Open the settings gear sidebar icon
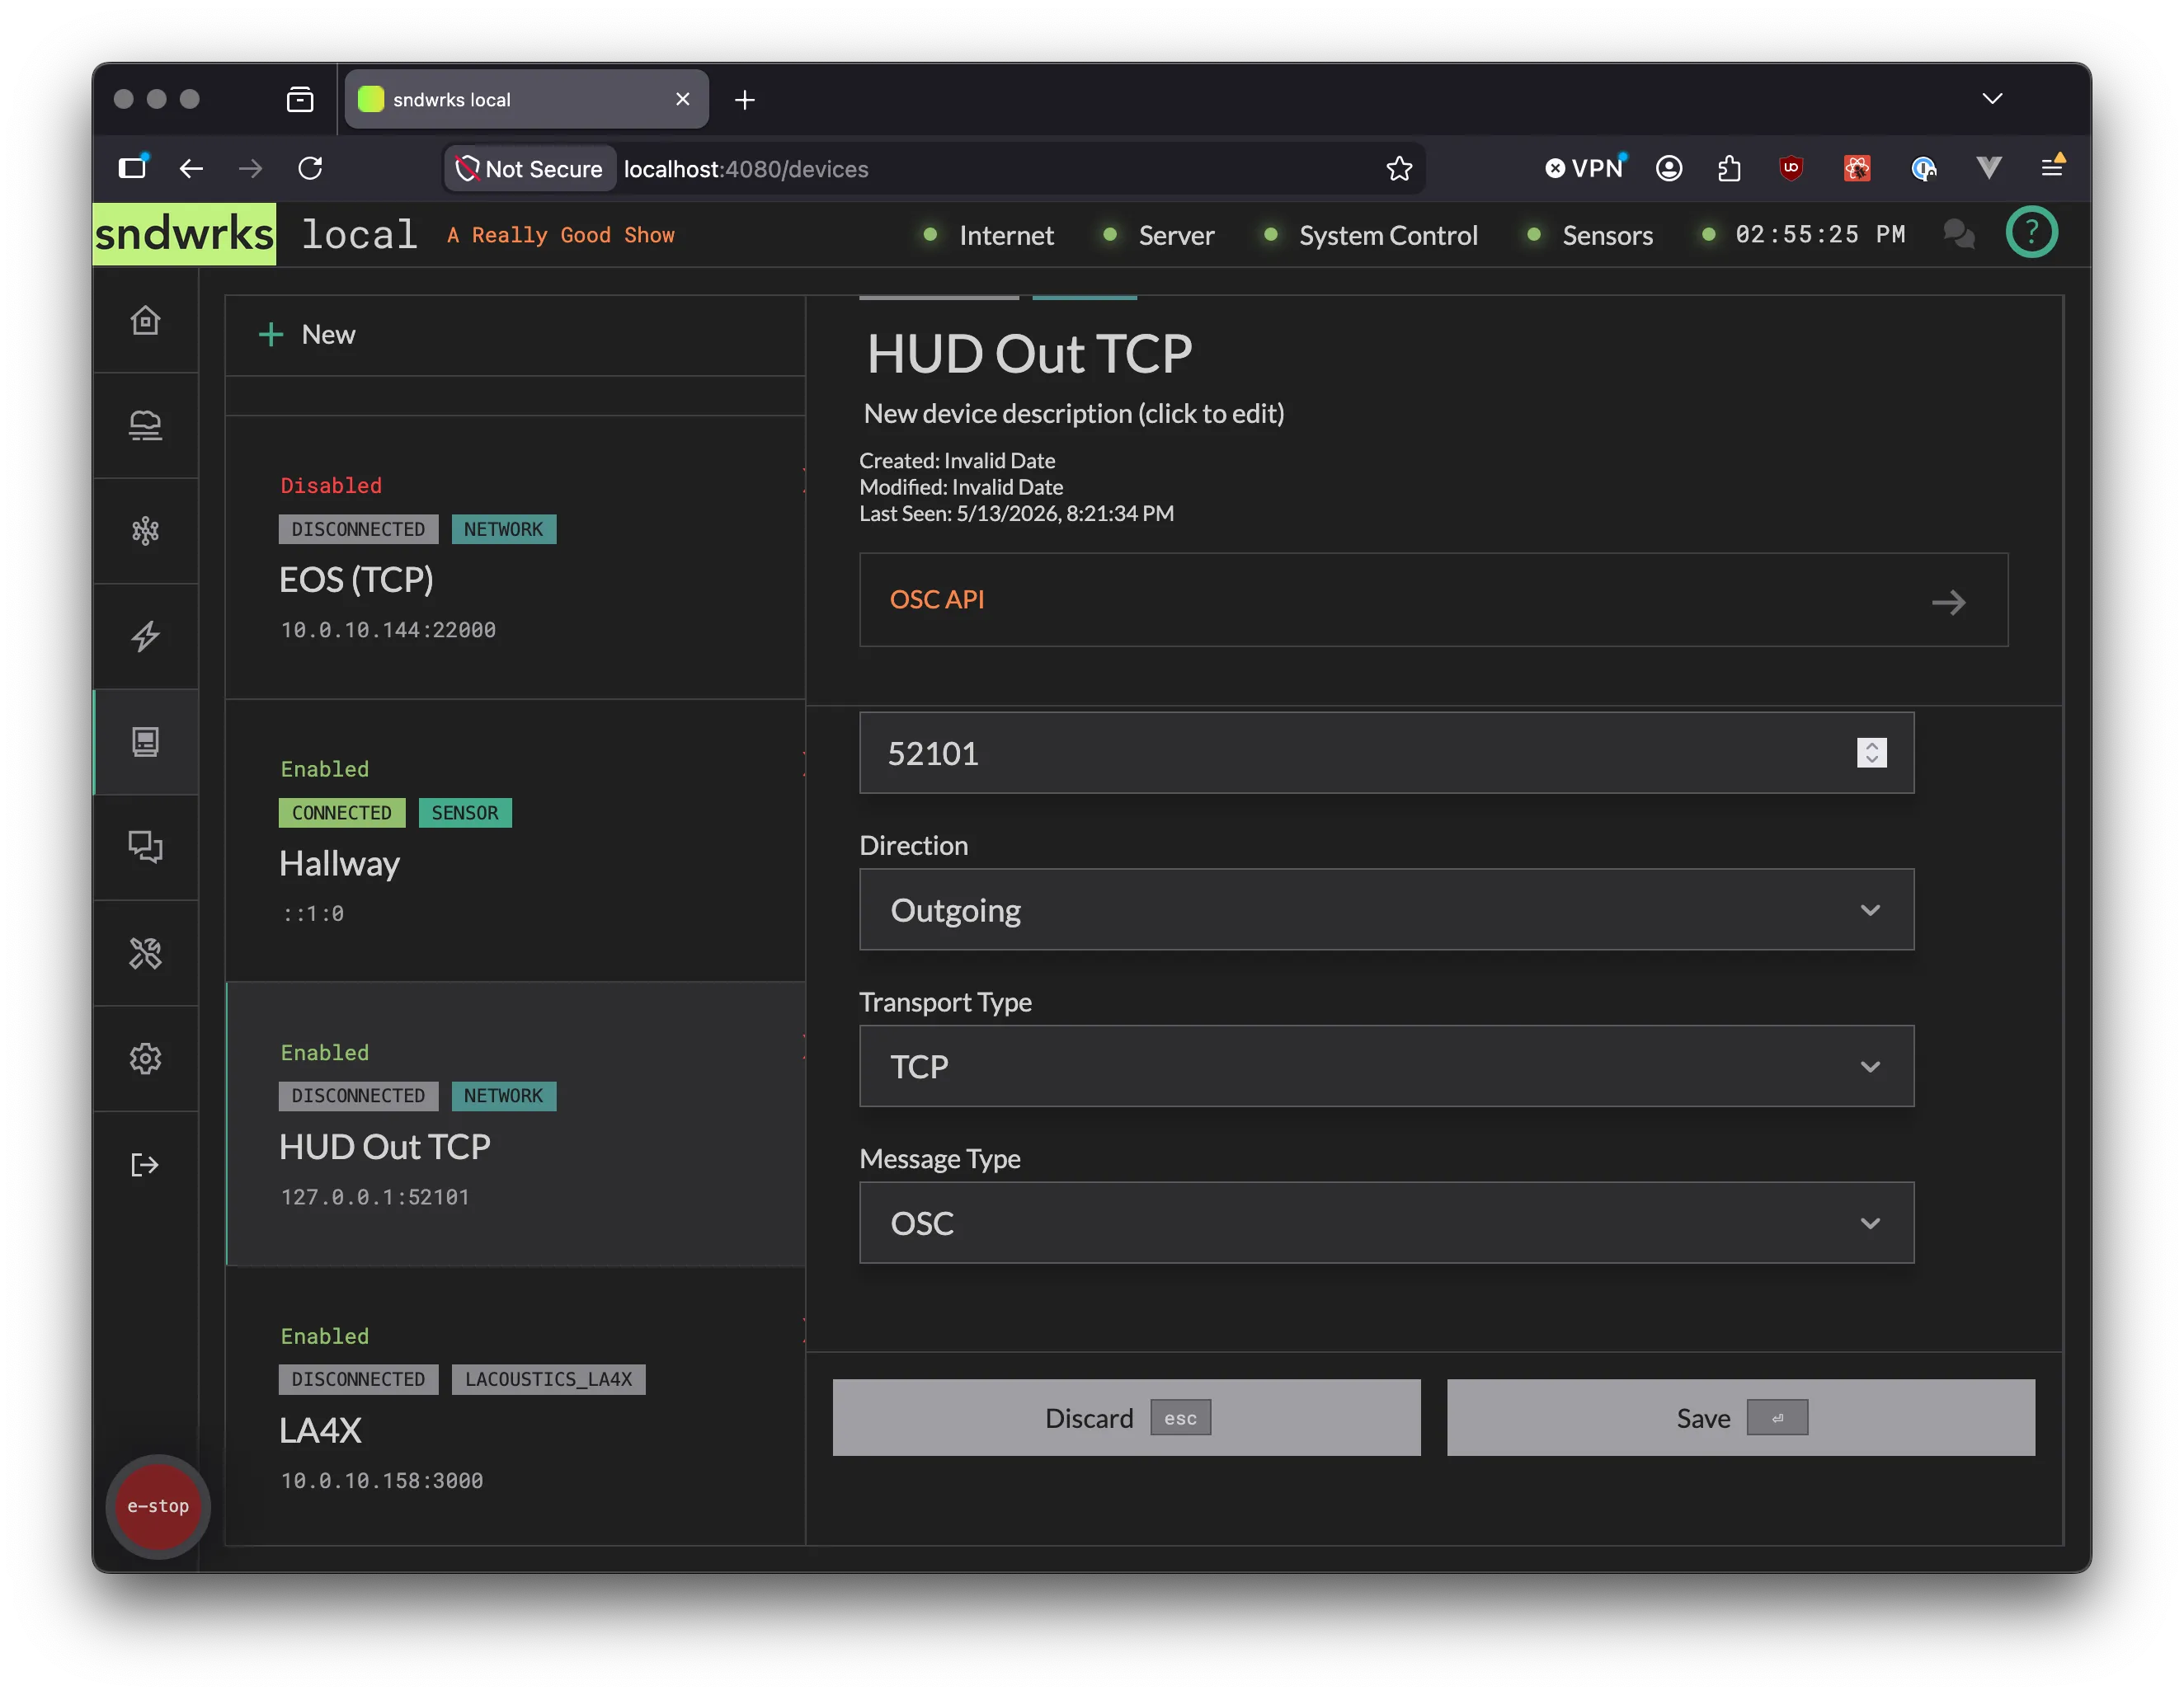 pos(146,1059)
